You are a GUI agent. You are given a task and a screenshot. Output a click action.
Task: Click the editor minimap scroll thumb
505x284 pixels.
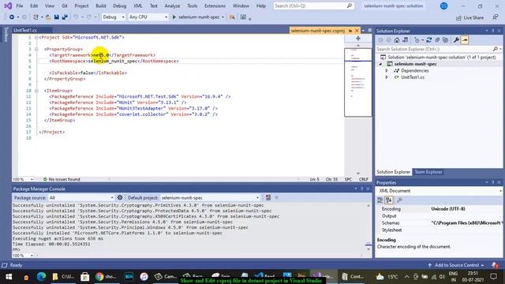(357, 82)
